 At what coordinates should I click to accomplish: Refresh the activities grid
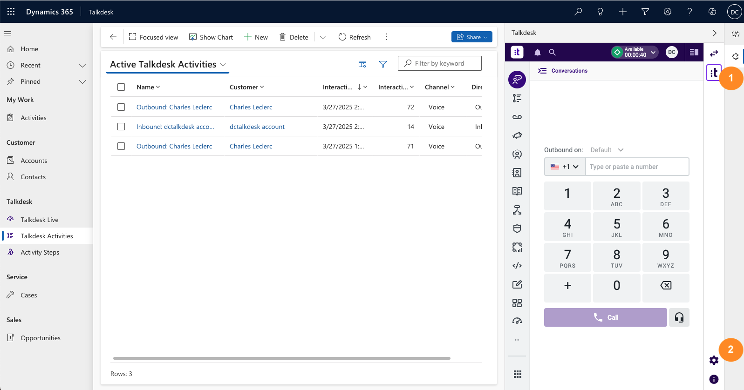point(355,37)
